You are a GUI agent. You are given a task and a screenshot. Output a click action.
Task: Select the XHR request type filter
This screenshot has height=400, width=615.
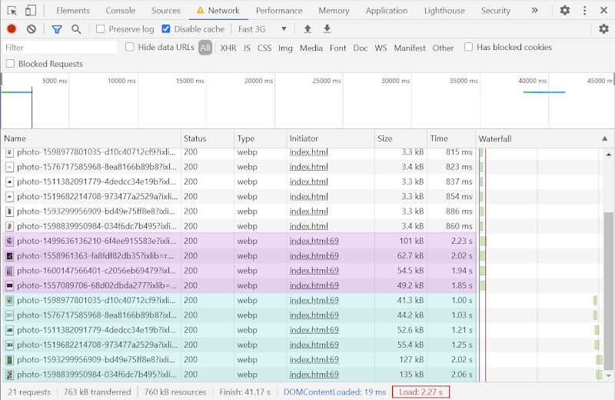(228, 48)
